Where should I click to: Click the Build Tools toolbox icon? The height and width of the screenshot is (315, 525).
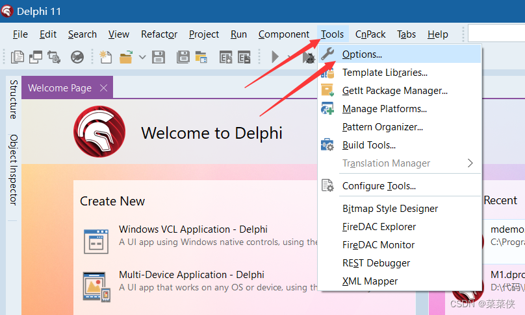tap(327, 145)
